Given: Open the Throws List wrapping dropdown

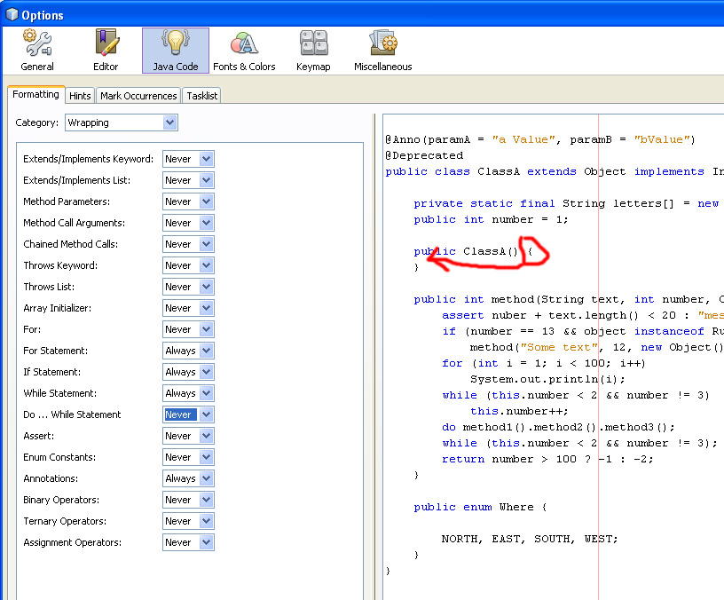Looking at the screenshot, I should point(188,287).
